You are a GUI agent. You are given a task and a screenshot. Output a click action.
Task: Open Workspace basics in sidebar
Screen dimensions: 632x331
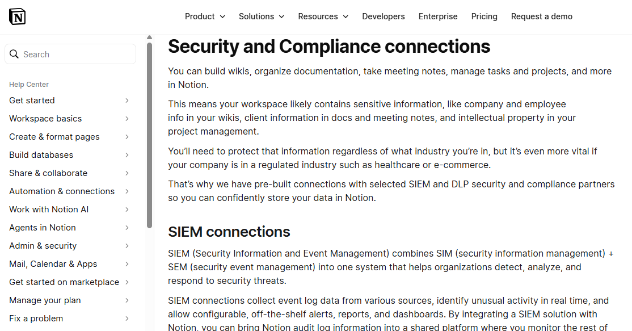(x=45, y=119)
